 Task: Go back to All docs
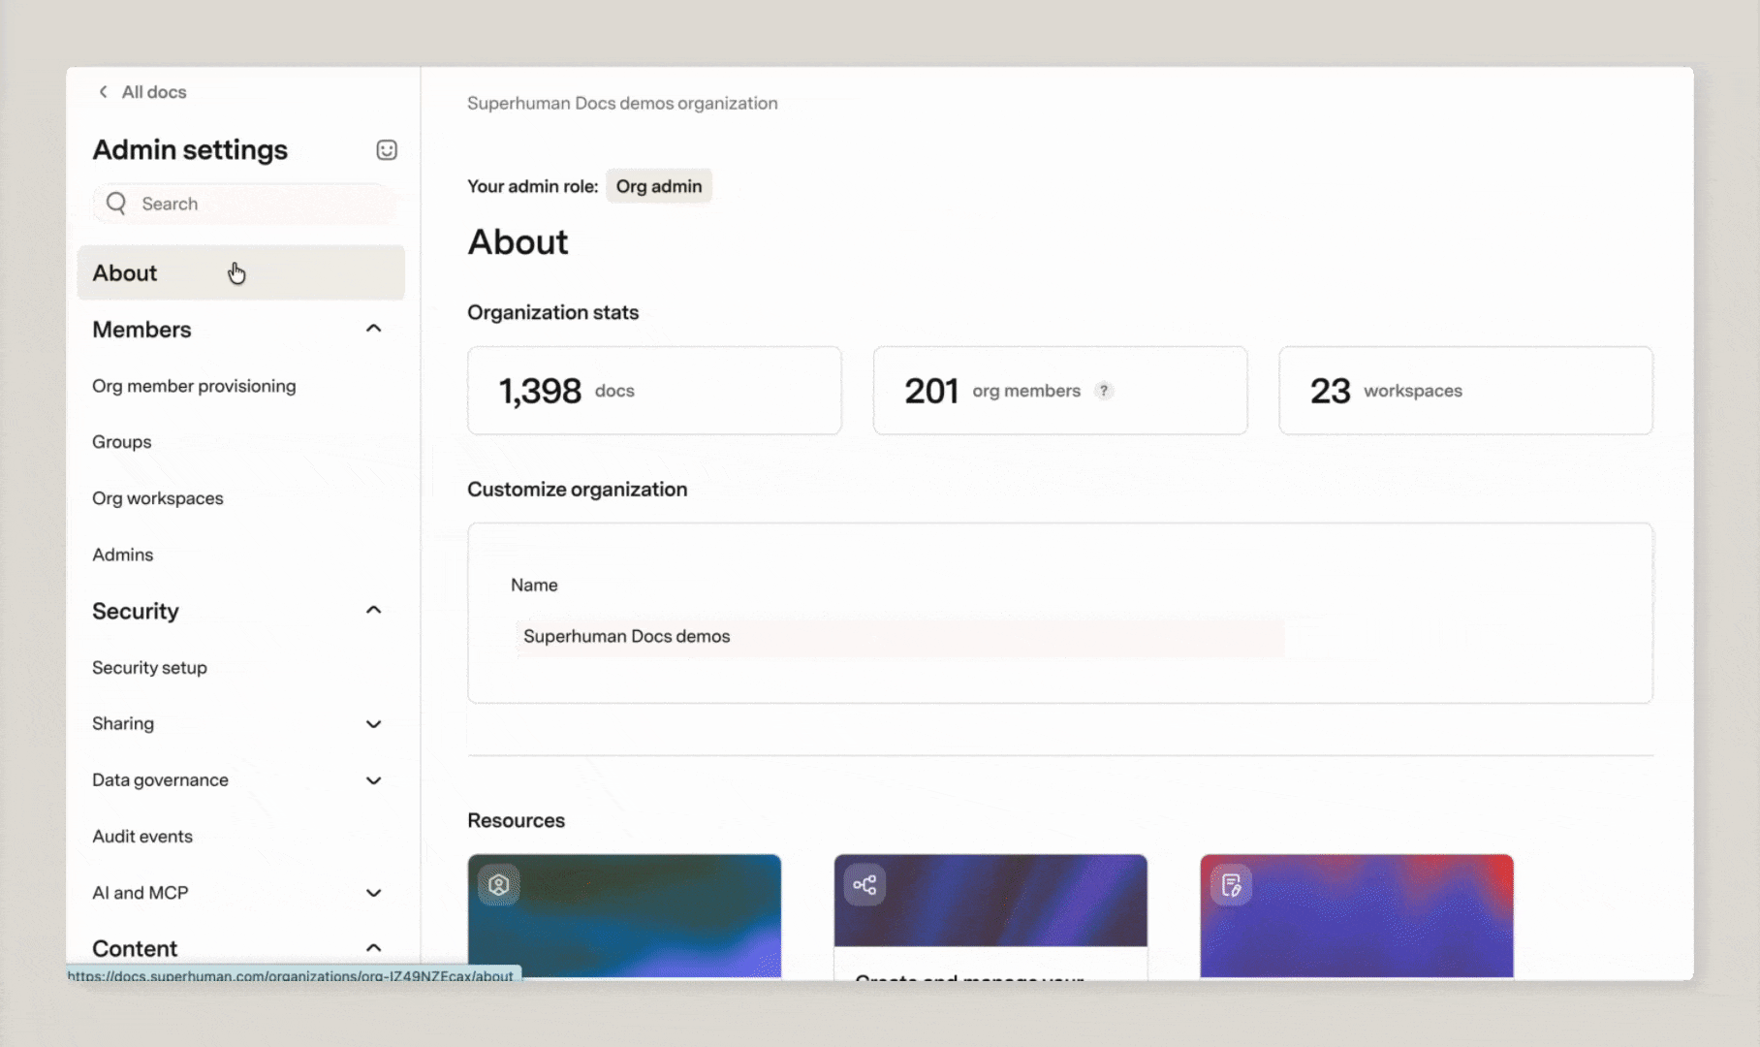(x=154, y=92)
